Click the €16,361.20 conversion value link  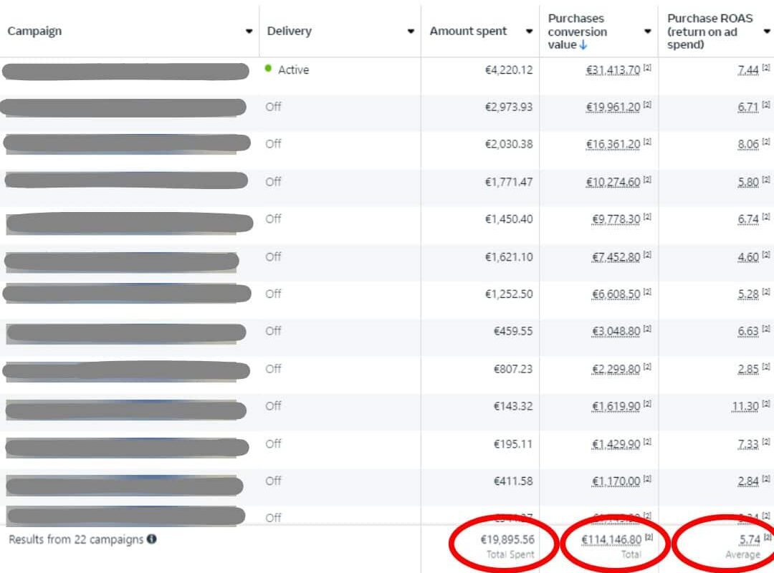613,144
